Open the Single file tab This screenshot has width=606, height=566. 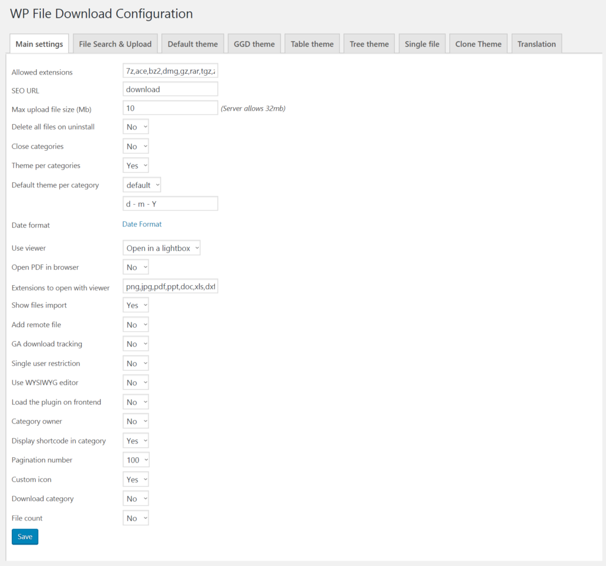(422, 44)
